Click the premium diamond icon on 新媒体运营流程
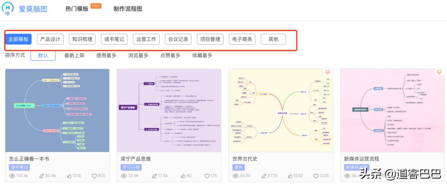 439,72
